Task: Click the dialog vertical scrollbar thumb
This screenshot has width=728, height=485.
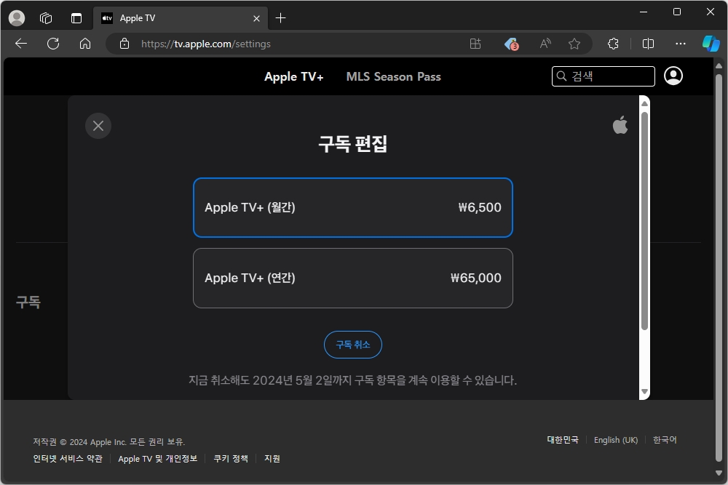Action: pos(644,221)
